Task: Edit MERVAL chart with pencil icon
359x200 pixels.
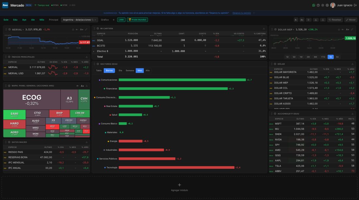Action: click(86, 29)
